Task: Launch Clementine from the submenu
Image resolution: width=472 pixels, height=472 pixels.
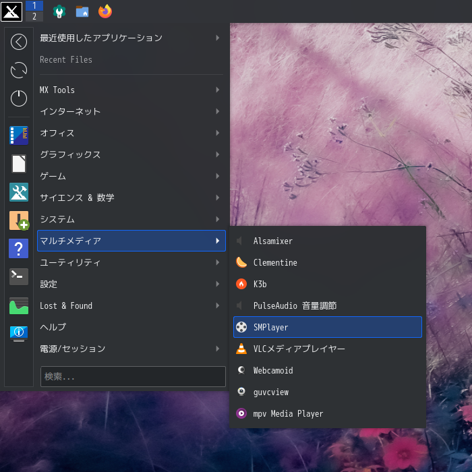Action: coord(328,262)
